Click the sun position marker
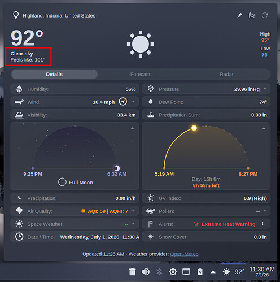This screenshot has height=282, width=280. coord(194,128)
